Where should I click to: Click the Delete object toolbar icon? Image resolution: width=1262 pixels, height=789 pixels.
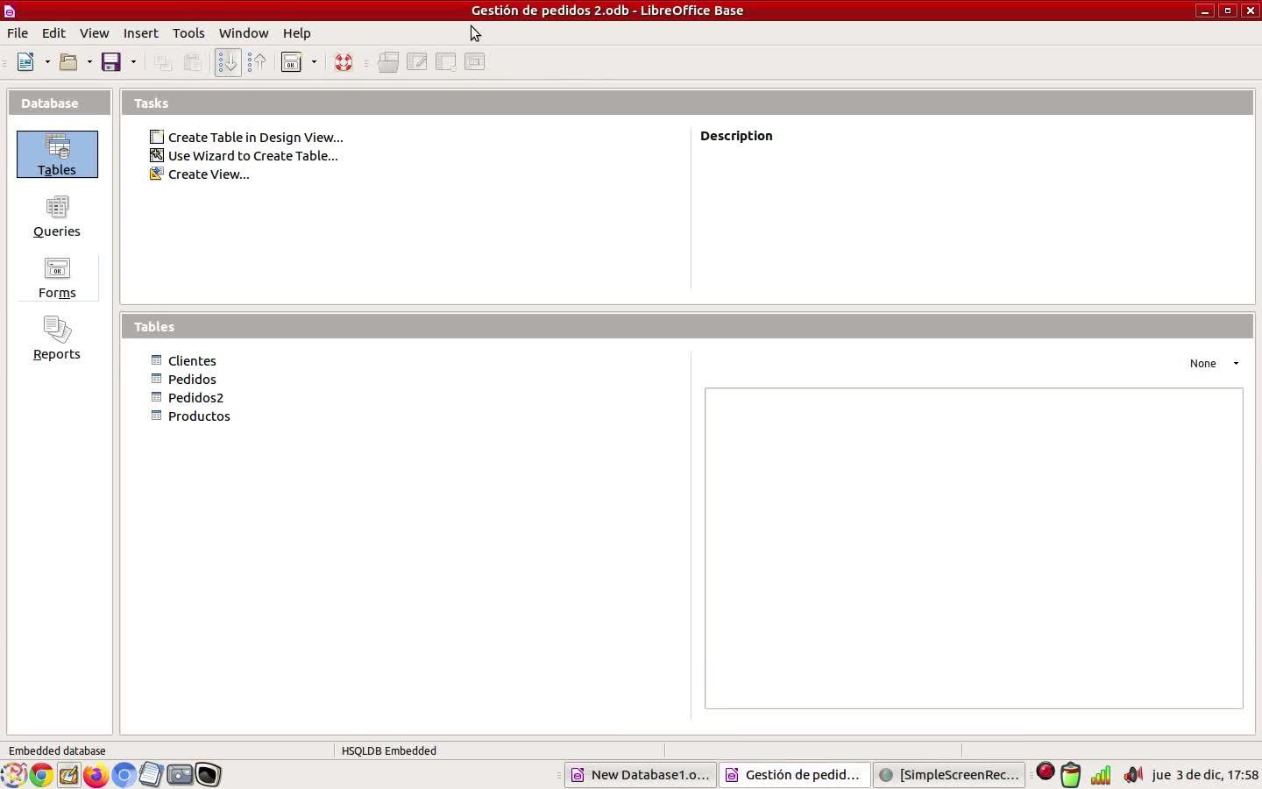click(446, 62)
